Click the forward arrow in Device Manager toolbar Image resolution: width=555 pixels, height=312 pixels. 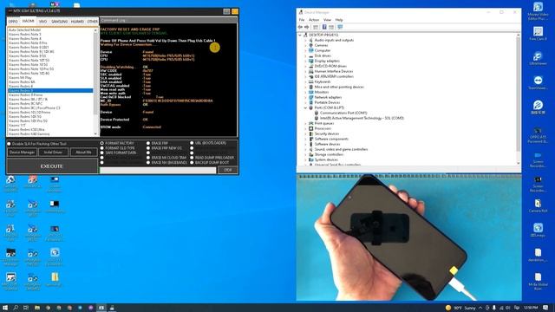tap(306, 27)
